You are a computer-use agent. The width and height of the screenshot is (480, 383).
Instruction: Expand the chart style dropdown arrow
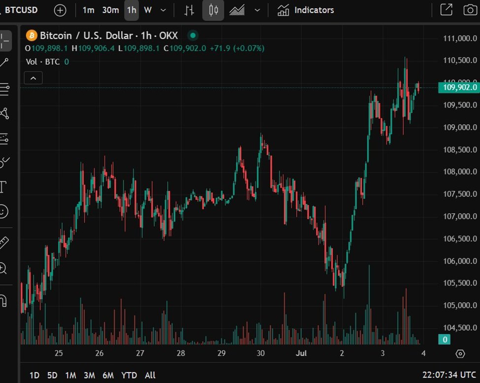pyautogui.click(x=257, y=10)
